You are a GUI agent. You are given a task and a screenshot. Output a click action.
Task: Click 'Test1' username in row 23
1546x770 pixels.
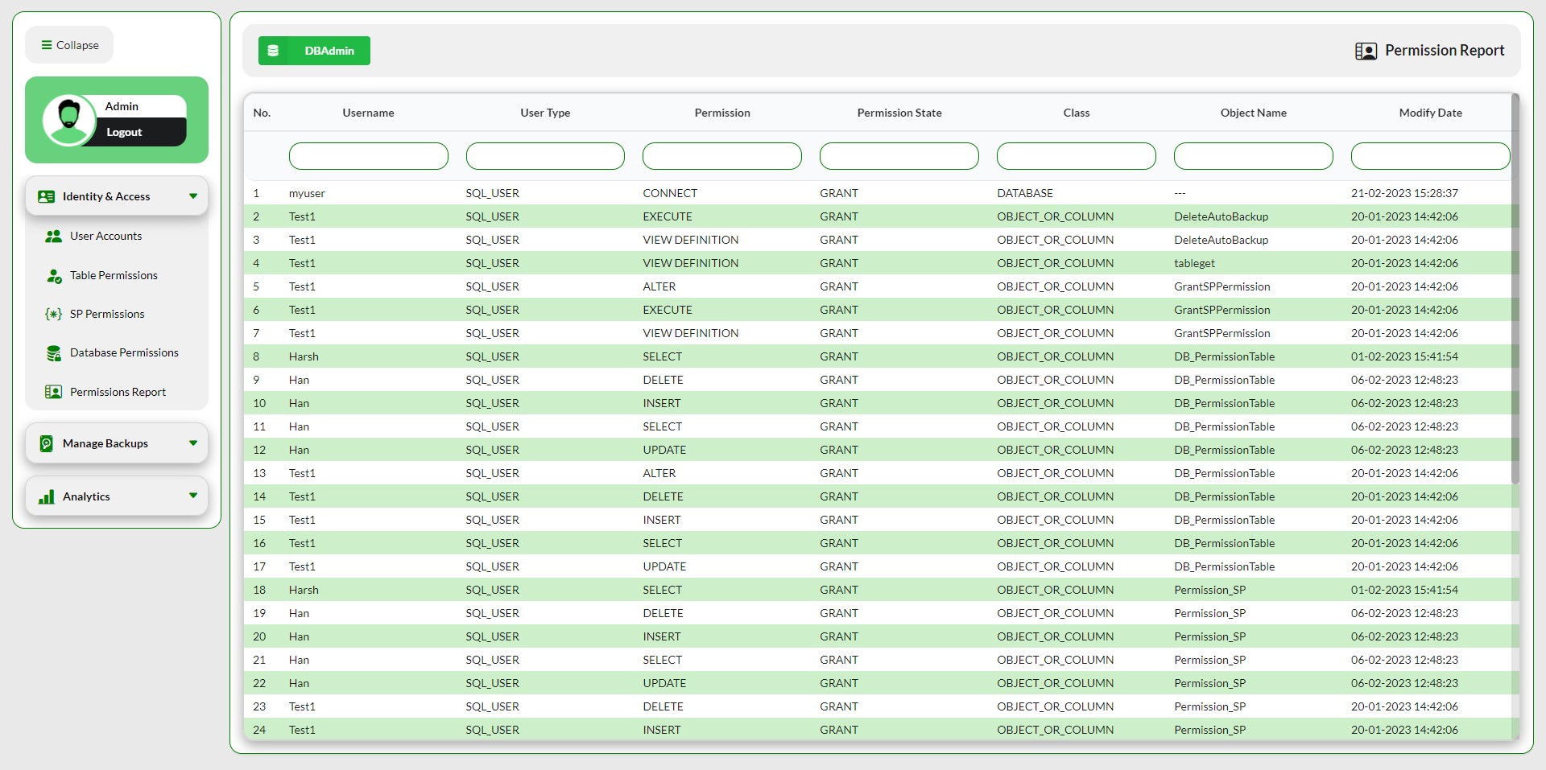pos(302,706)
